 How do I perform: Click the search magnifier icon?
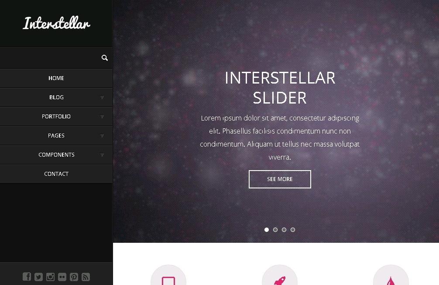pyautogui.click(x=105, y=58)
